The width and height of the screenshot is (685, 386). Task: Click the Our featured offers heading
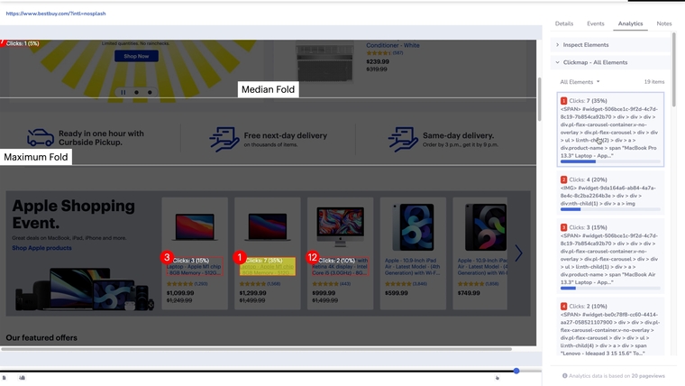point(41,337)
